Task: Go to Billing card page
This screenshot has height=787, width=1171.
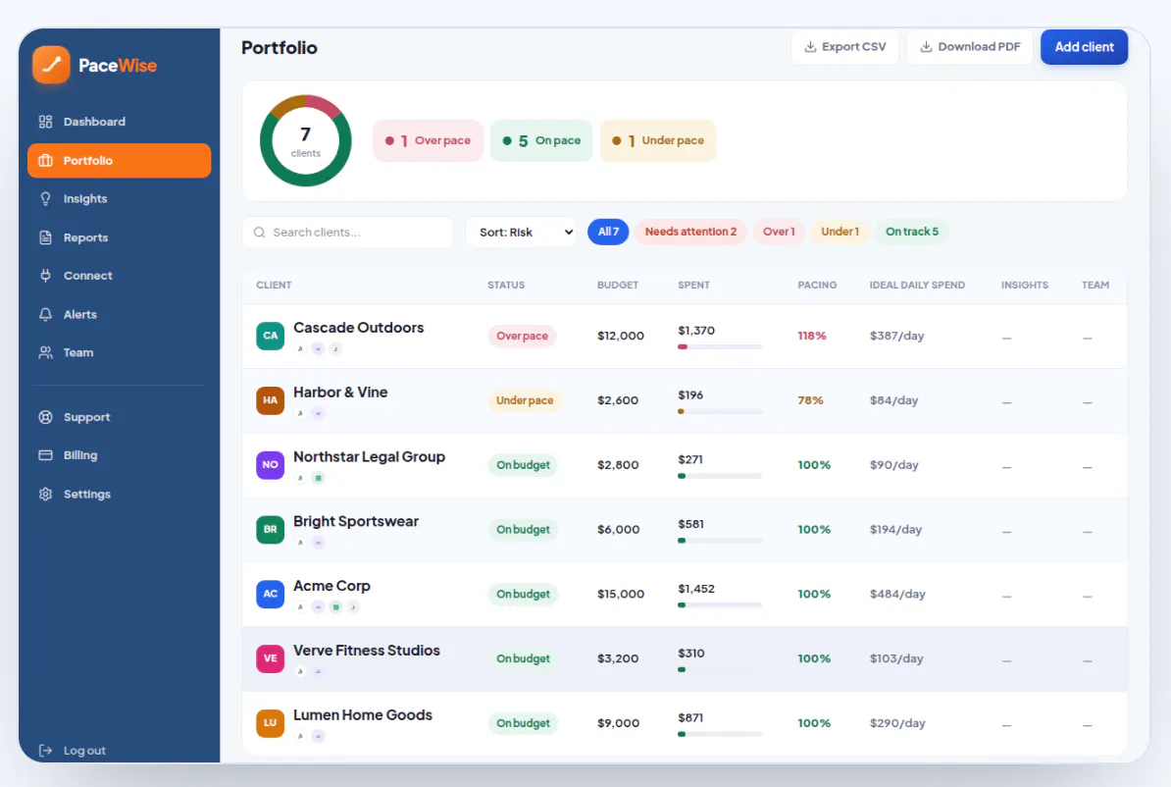Action: coord(119,455)
